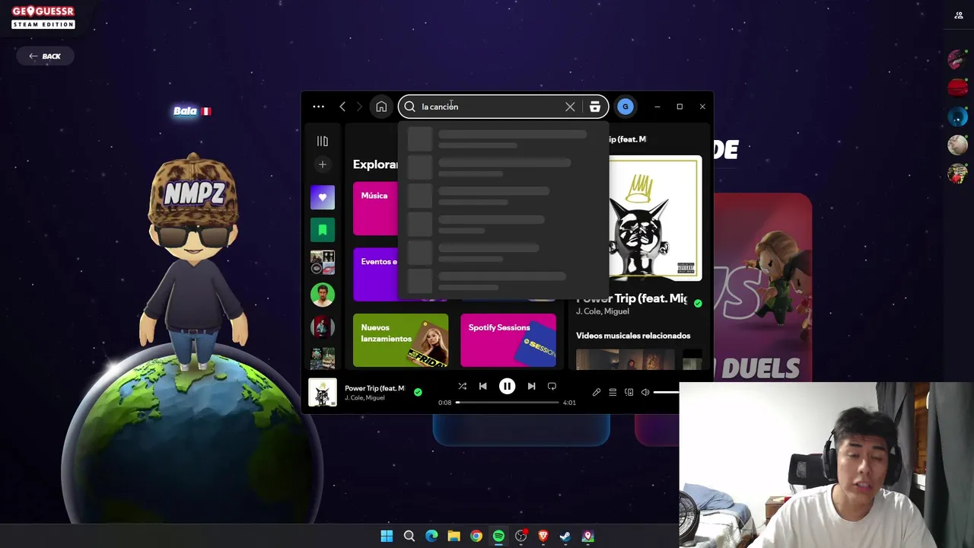Open the Power Trip title in Now Playing panel
974x548 pixels.
(632, 298)
